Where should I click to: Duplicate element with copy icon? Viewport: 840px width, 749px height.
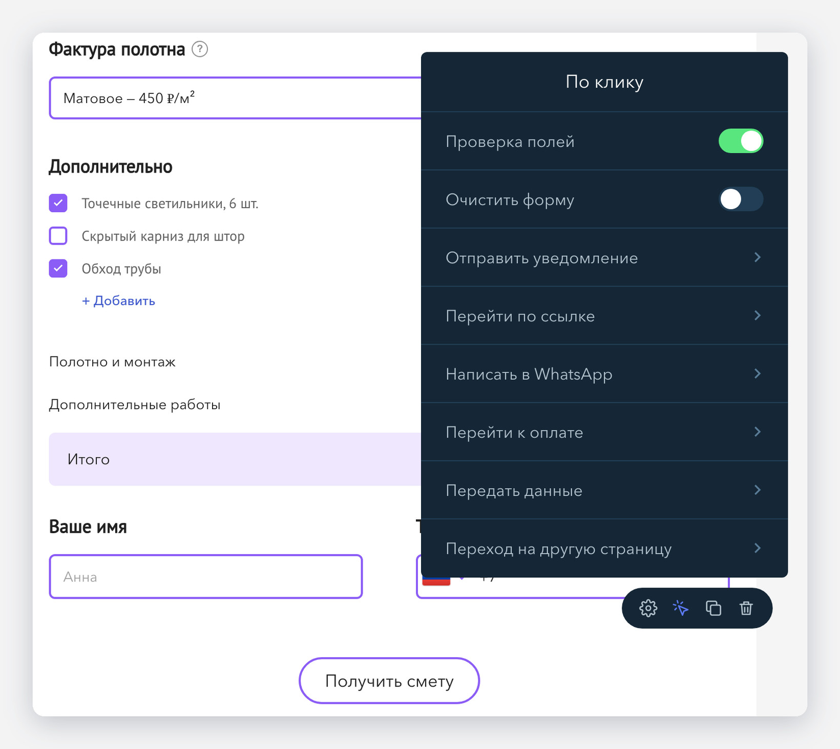coord(713,608)
